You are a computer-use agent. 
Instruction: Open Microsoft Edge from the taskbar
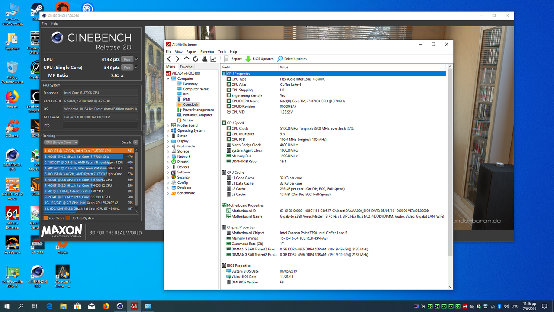click(x=49, y=306)
